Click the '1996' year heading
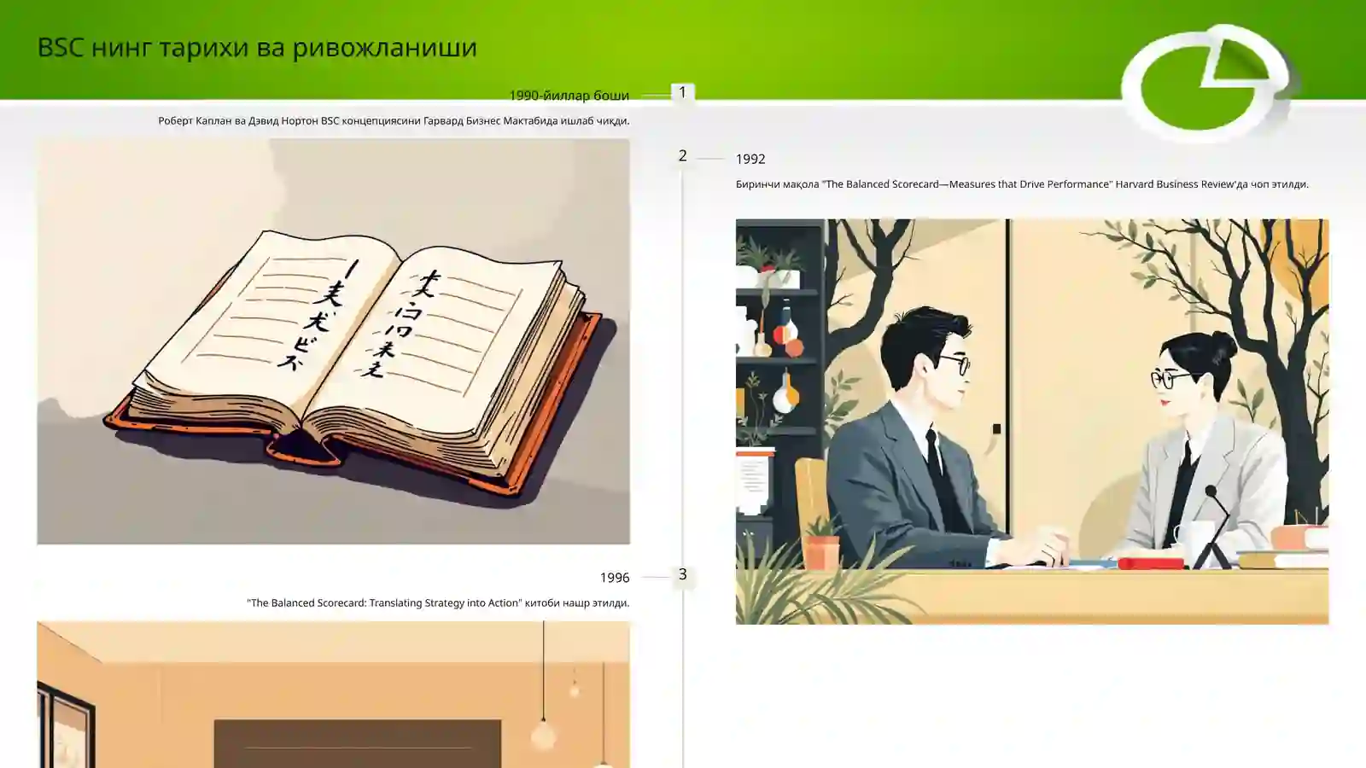The image size is (1366, 768). point(615,578)
